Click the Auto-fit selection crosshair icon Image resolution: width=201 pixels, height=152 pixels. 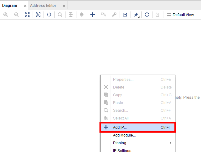(49, 15)
